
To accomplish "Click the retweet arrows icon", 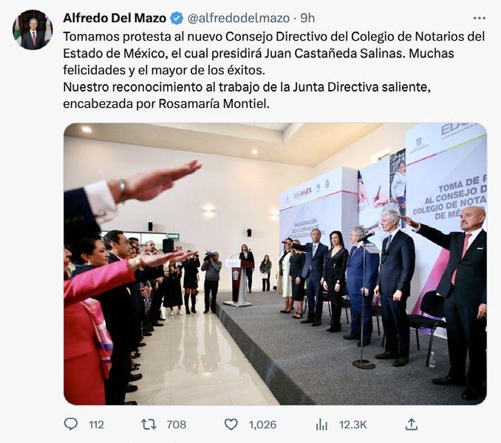I will pos(149,424).
